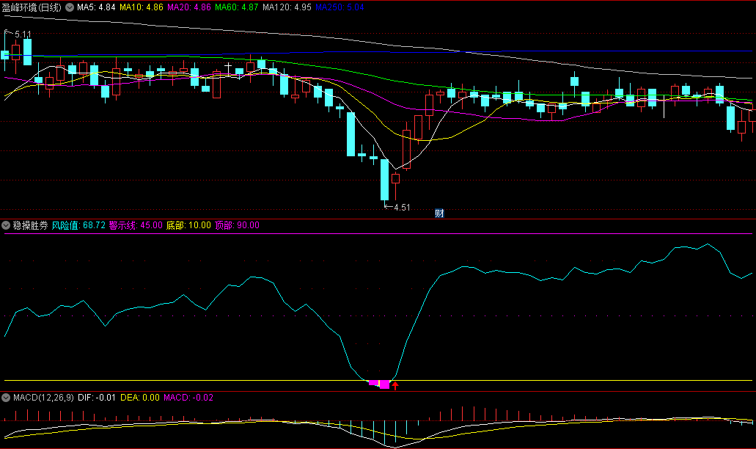756x449 pixels.
Task: Click the 顶部: 90.00 readout
Action: (x=238, y=225)
